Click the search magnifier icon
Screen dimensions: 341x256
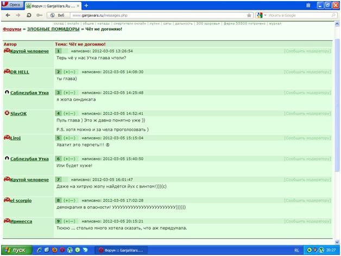point(333,15)
